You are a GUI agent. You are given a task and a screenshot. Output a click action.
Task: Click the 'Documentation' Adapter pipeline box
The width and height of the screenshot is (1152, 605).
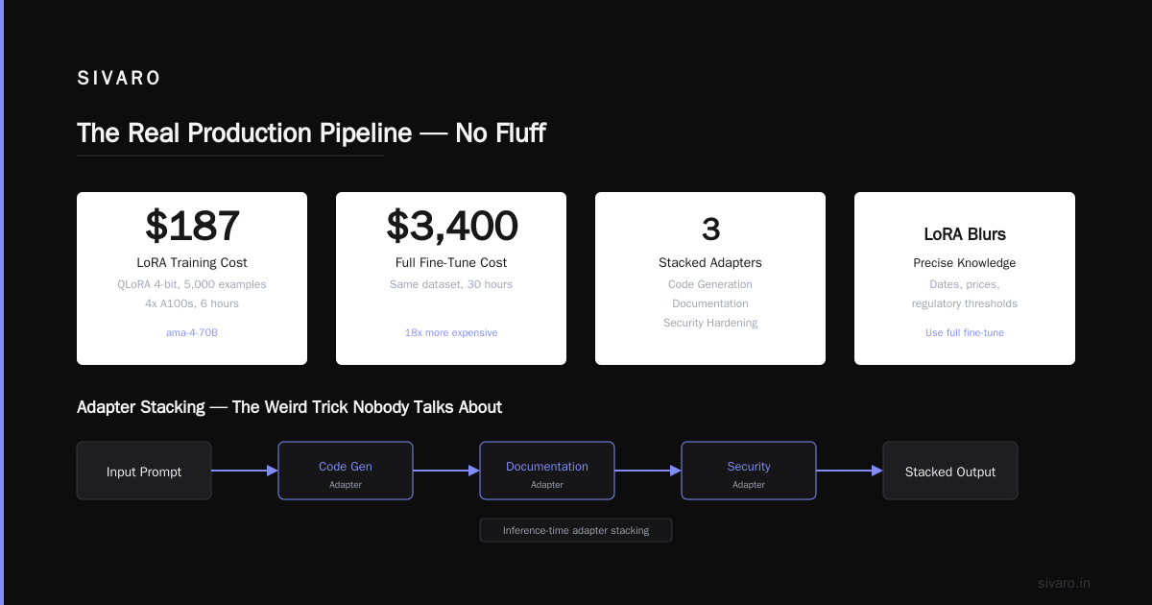[547, 471]
